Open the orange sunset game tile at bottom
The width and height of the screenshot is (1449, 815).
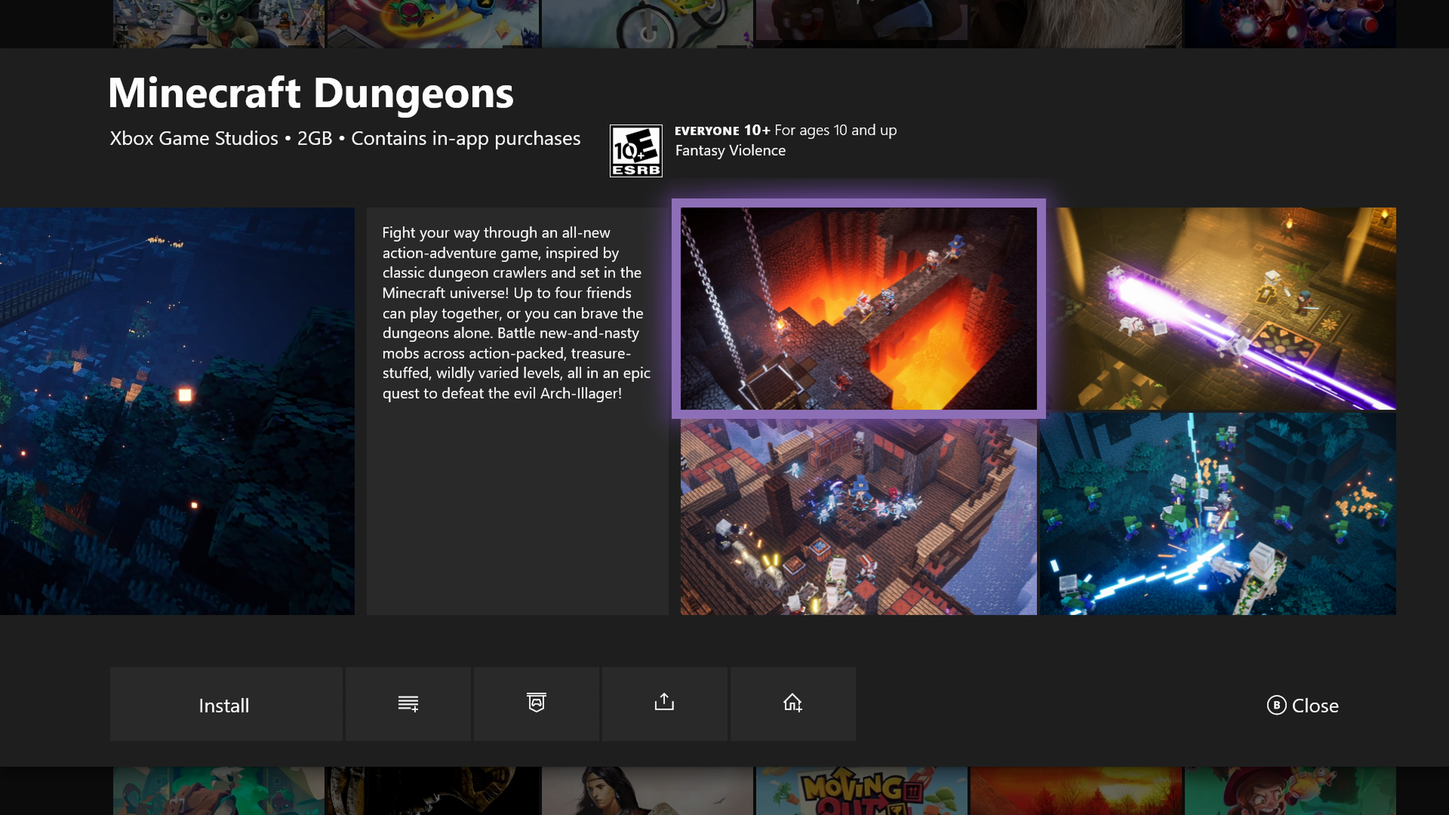coord(1076,791)
